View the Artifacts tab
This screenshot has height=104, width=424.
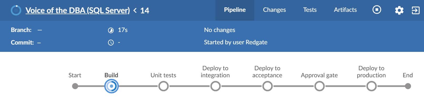(x=345, y=10)
